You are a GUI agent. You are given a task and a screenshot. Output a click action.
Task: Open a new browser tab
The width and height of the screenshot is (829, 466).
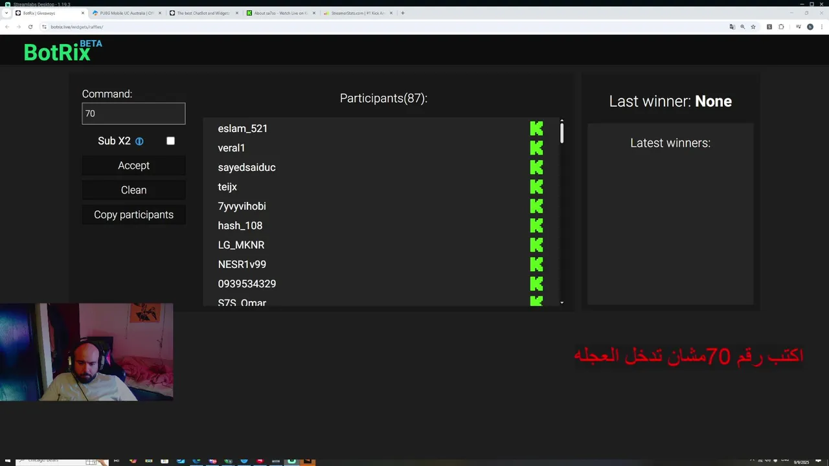[402, 13]
